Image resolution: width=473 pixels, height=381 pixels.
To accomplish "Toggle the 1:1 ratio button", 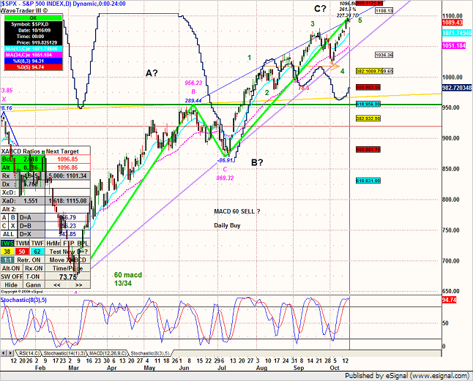I will coord(7,260).
